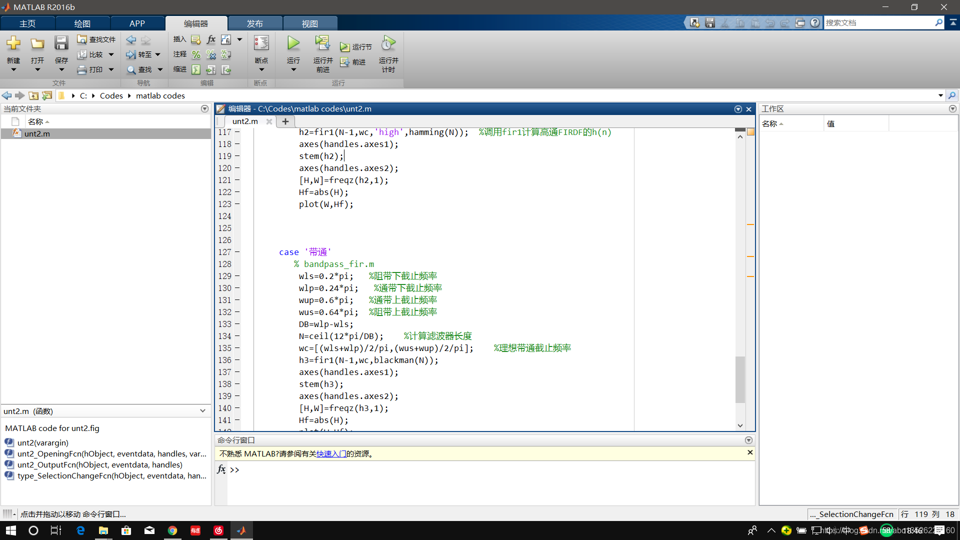Expand unt2.m function details dropdown
The height and width of the screenshot is (540, 960).
(x=202, y=411)
